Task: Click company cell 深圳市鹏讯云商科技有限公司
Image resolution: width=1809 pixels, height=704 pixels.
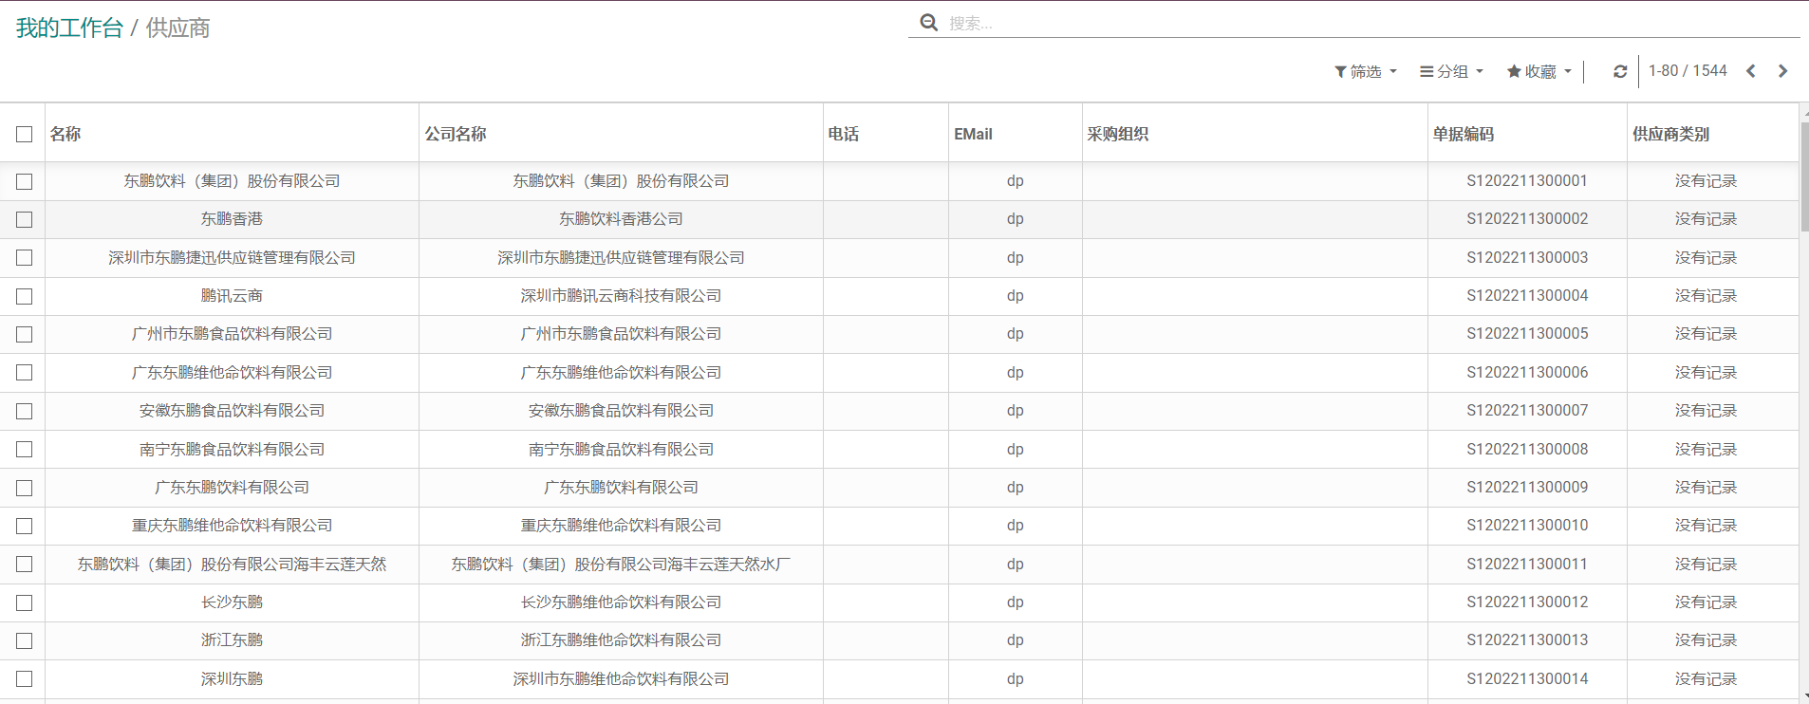Action: point(621,296)
